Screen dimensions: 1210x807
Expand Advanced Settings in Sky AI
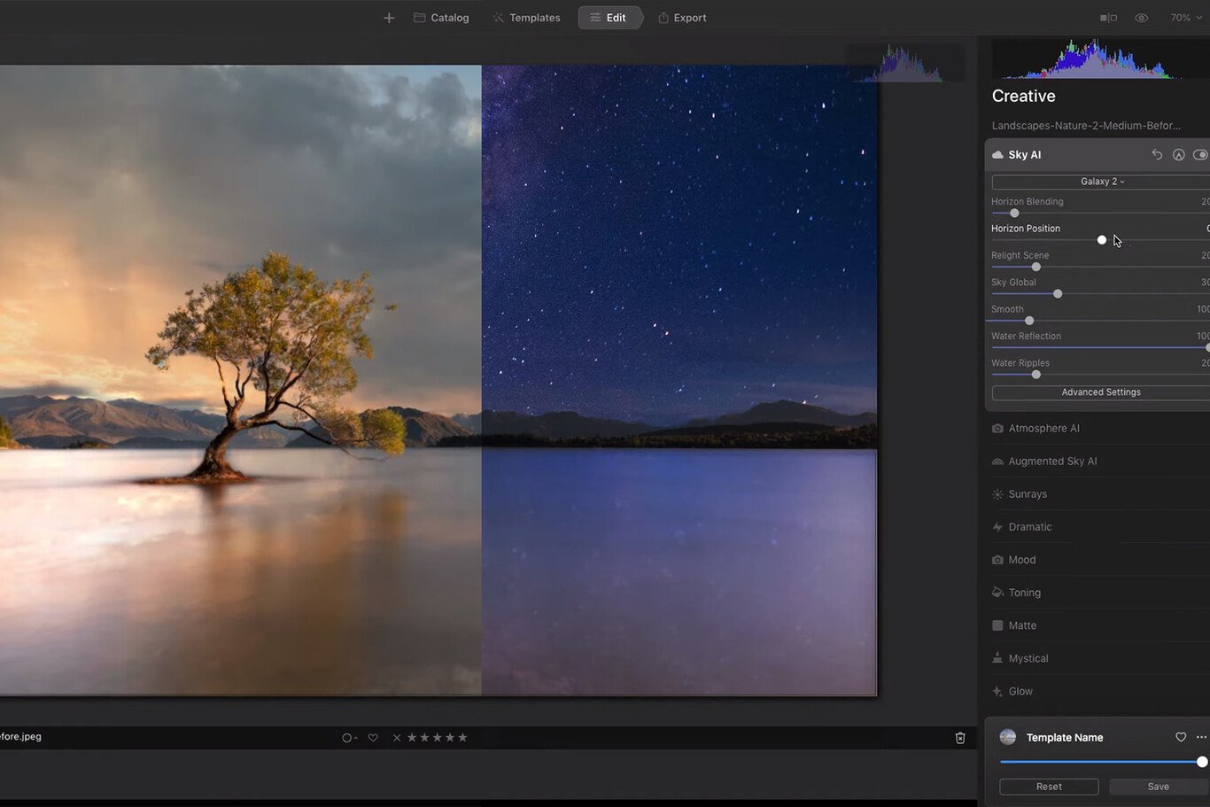1101,392
